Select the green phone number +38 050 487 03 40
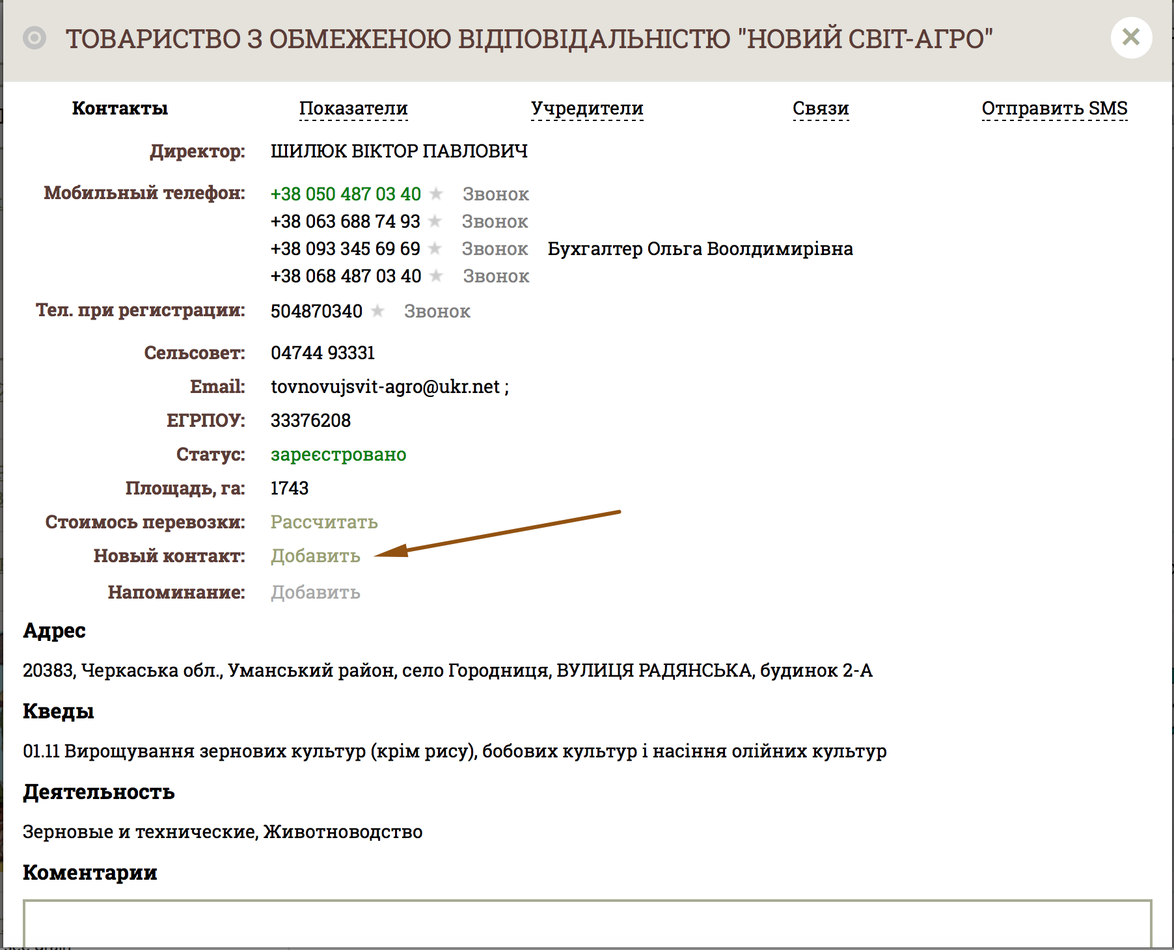This screenshot has height=950, width=1174. point(346,194)
